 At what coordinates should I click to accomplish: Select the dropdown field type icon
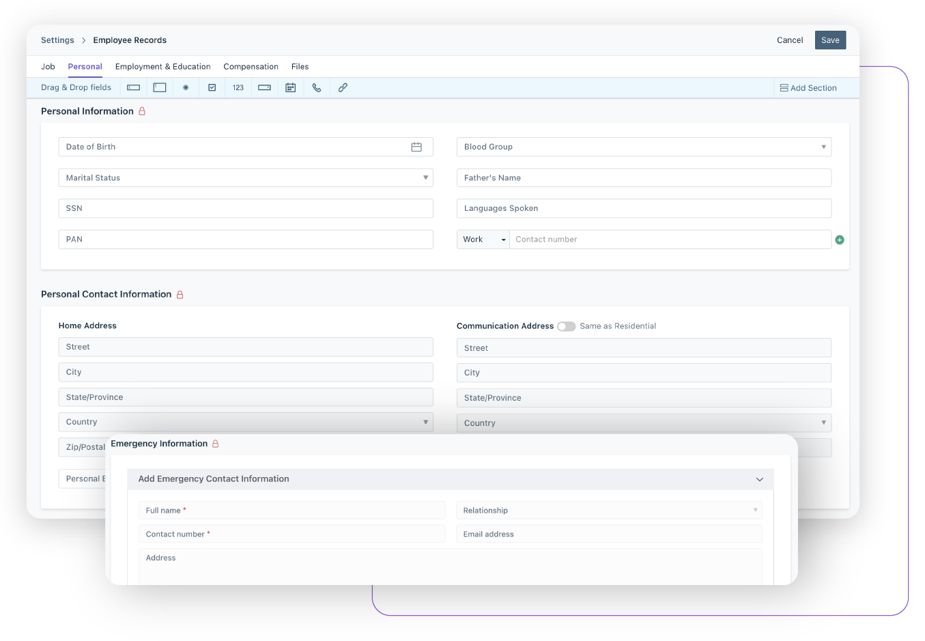click(264, 87)
